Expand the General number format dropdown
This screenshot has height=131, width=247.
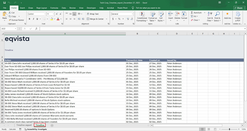(132, 14)
